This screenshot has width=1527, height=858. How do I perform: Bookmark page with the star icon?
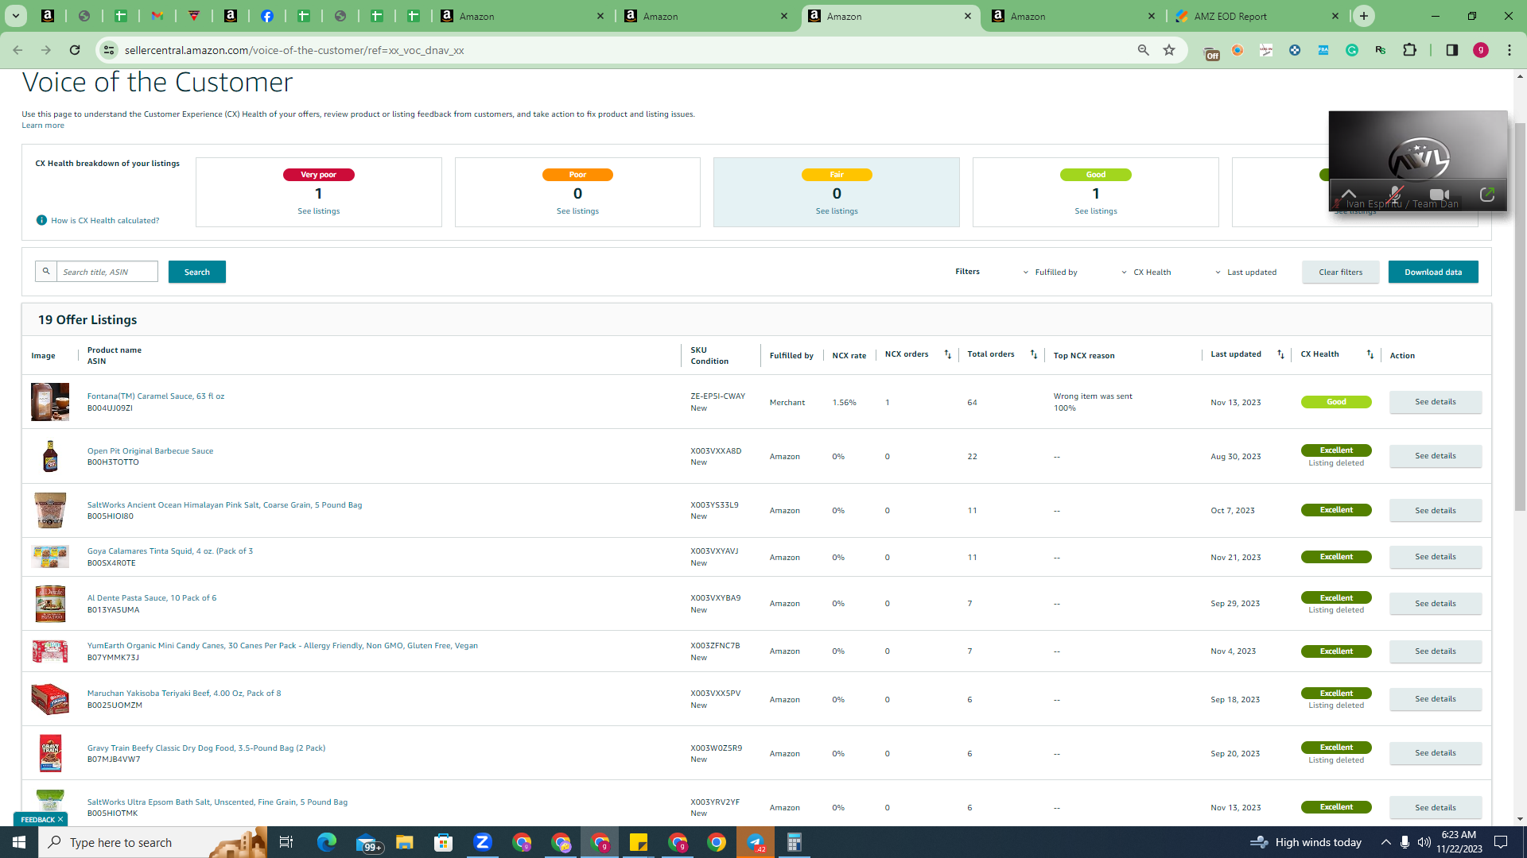pos(1168,50)
